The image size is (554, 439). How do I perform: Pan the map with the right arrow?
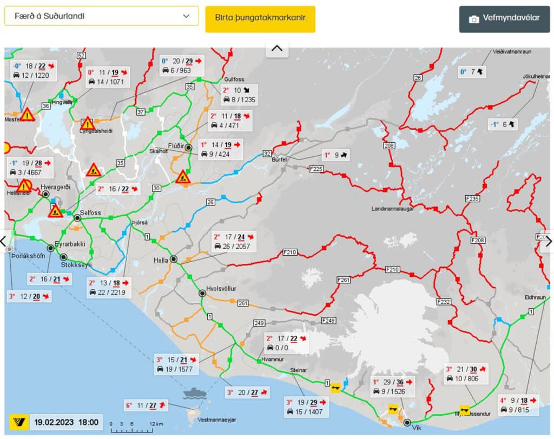click(549, 241)
